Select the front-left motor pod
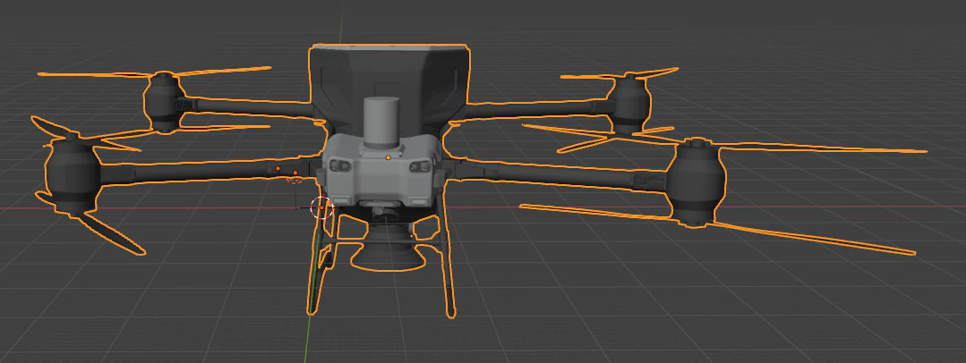This screenshot has width=966, height=363. (72, 176)
